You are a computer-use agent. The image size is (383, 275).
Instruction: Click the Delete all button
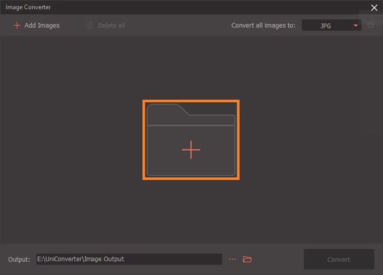click(106, 25)
